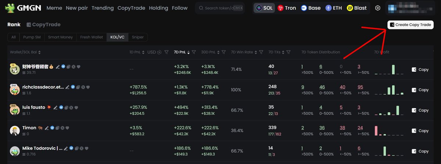441x164 pixels.
Task: Open X profile icon for 财神爷眷顾者
Action: [x=73, y=67]
